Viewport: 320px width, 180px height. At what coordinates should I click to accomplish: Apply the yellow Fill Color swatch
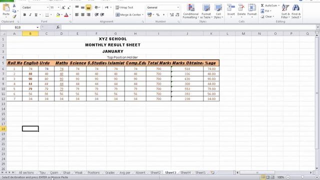58,14
